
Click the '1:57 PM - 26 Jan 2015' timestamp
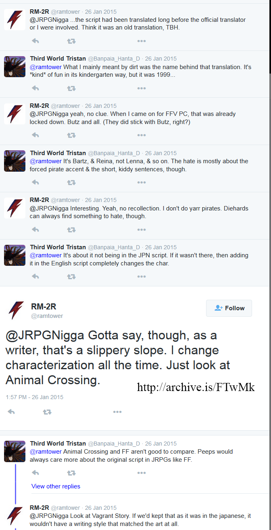(x=34, y=397)
